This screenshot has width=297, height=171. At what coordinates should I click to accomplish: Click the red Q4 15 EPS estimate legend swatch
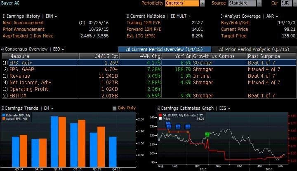pos(160,116)
